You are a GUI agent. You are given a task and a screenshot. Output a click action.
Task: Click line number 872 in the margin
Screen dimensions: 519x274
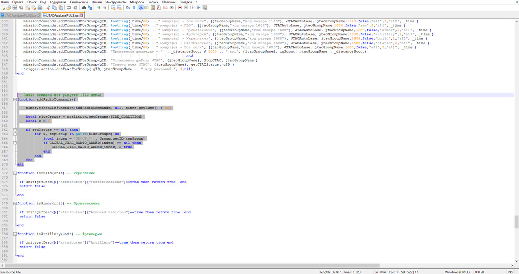point(4,173)
